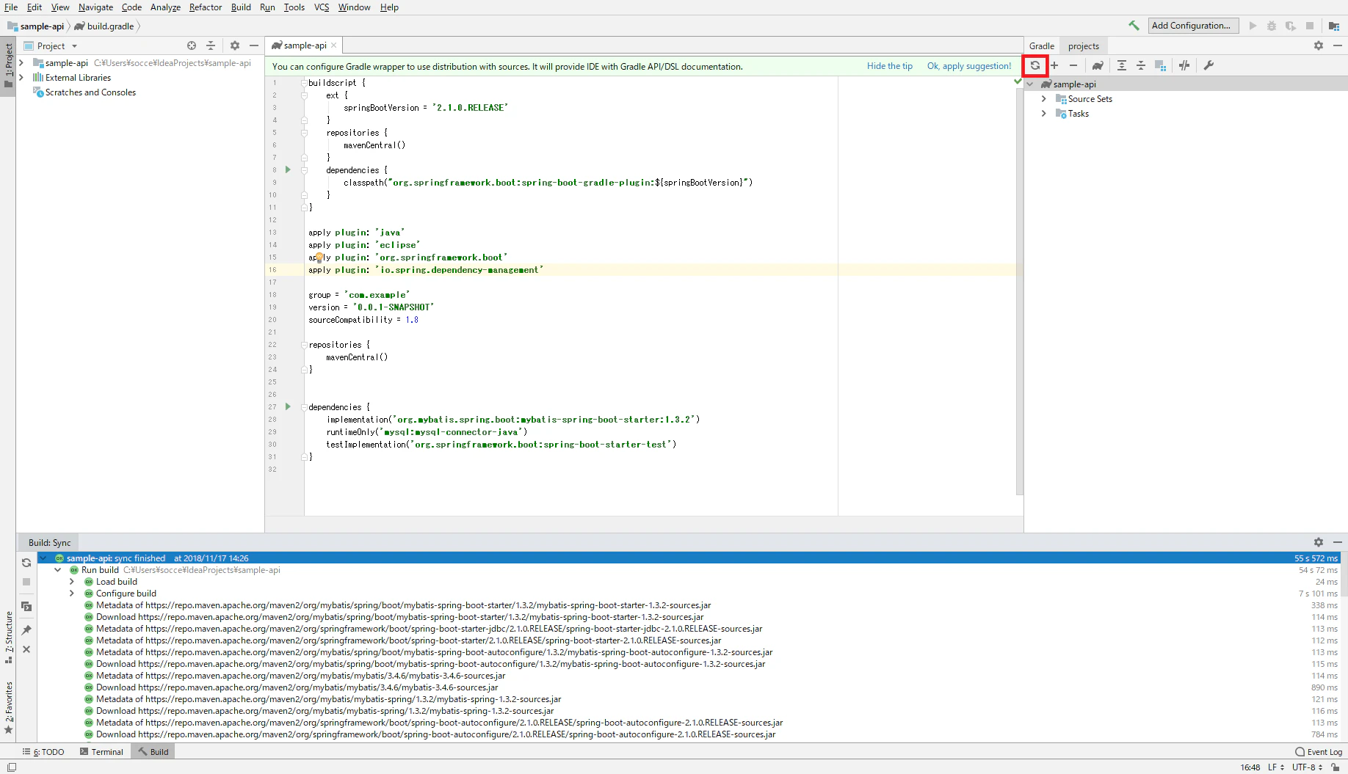This screenshot has width=1348, height=774.
Task: Expand all nodes in Gradle tree
Action: (1122, 65)
